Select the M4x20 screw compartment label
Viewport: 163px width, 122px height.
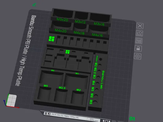[61, 31]
